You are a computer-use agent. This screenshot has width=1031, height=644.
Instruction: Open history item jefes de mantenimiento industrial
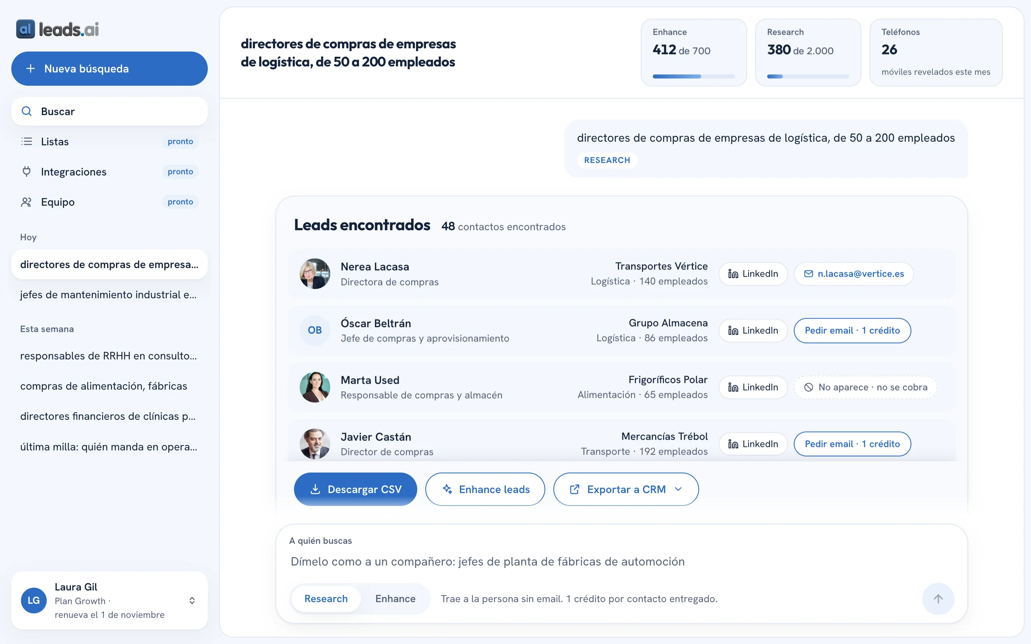click(110, 295)
